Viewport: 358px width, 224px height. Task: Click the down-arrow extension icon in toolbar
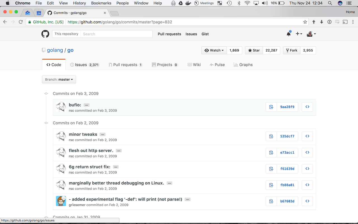click(x=322, y=22)
